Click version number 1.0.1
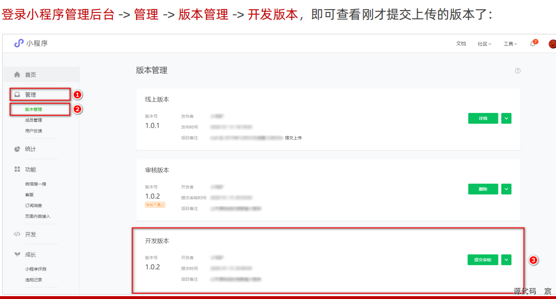The width and height of the screenshot is (556, 299). click(152, 125)
